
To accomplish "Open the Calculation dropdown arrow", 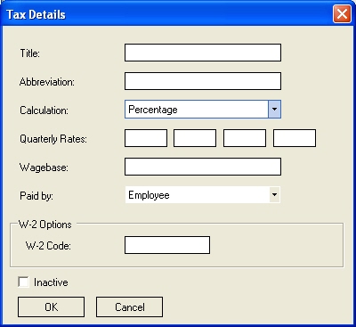I will [274, 110].
